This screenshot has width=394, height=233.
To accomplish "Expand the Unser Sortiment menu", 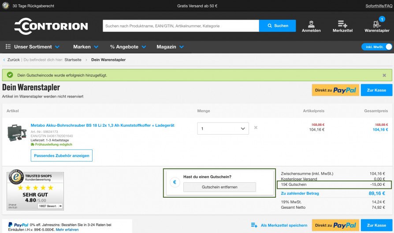I will 33,47.
